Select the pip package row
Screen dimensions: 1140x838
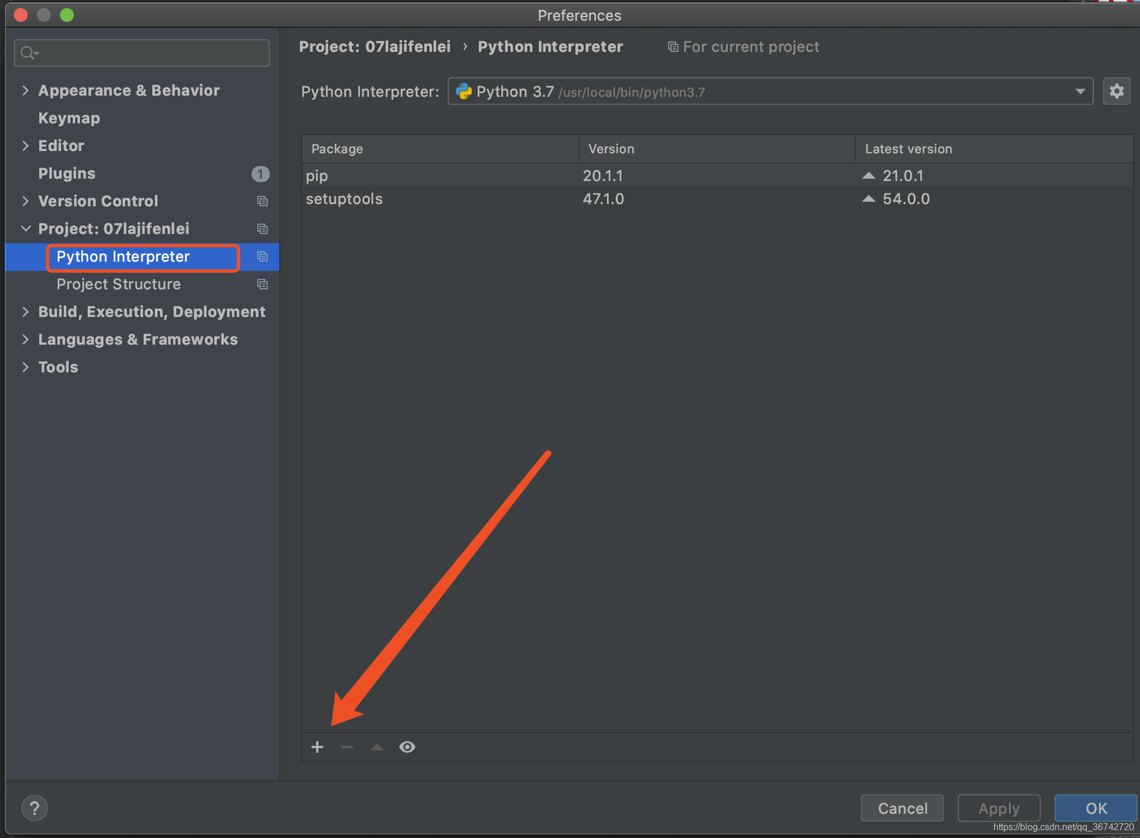coord(717,176)
